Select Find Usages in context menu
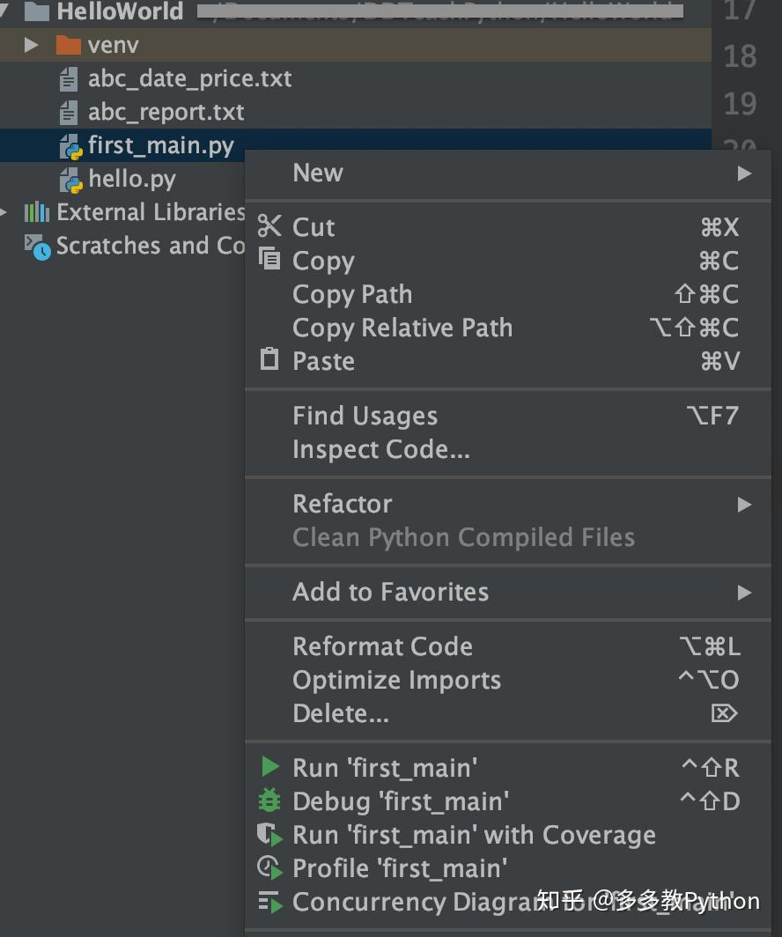Image resolution: width=782 pixels, height=937 pixels. point(365,416)
